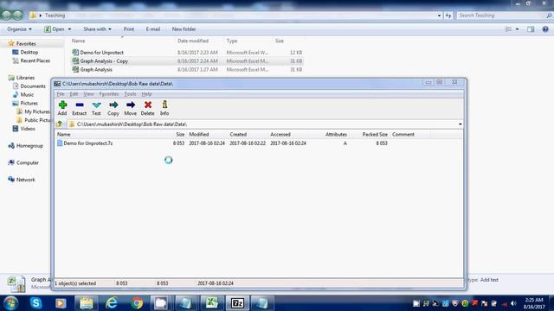Toggle the preview pane in Explorer
The width and height of the screenshot is (554, 311).
[x=531, y=29]
